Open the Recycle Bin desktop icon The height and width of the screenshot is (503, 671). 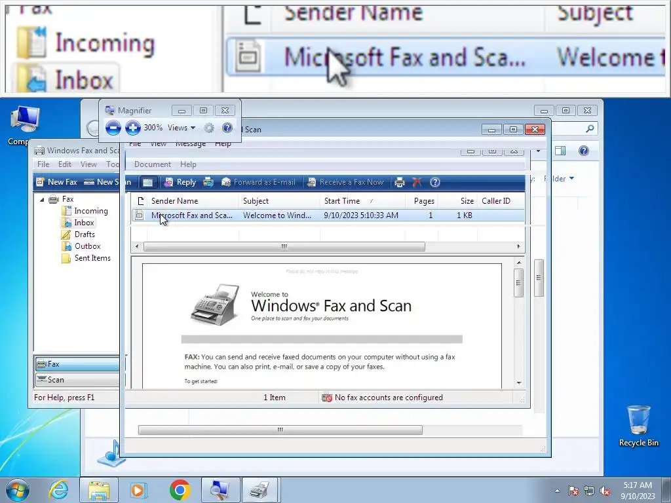click(x=638, y=425)
